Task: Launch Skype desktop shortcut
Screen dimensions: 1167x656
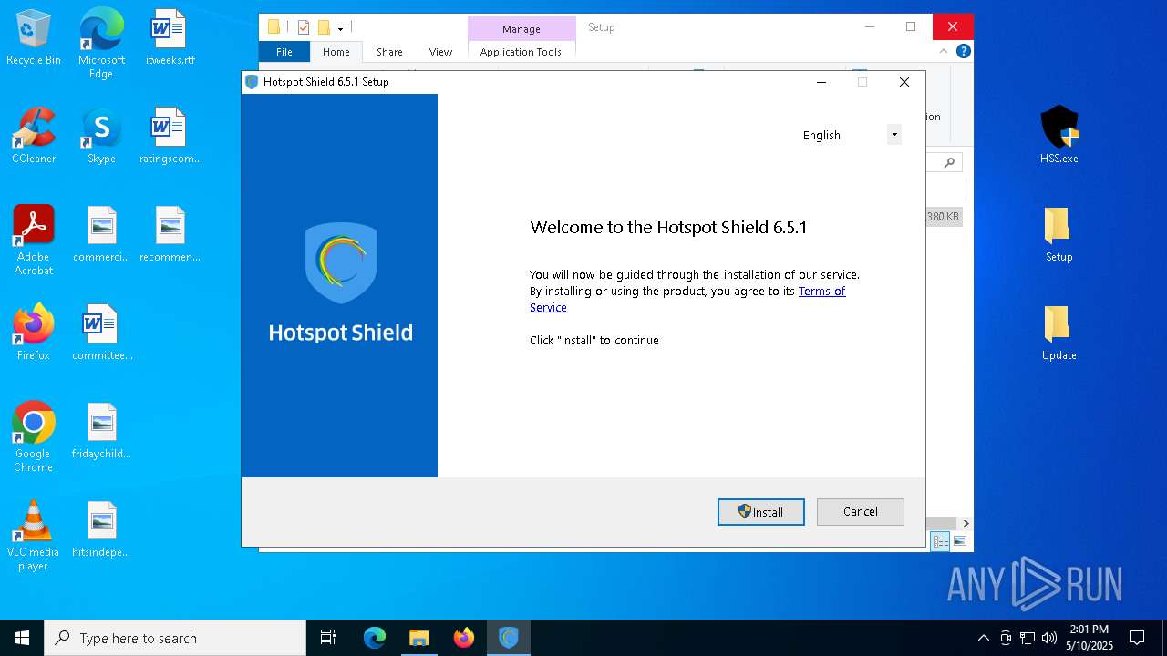Action: pyautogui.click(x=101, y=137)
